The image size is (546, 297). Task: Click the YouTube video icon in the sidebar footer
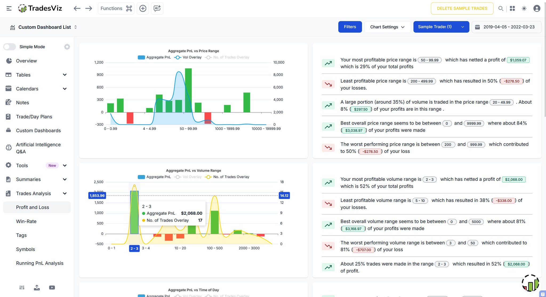[52, 287]
